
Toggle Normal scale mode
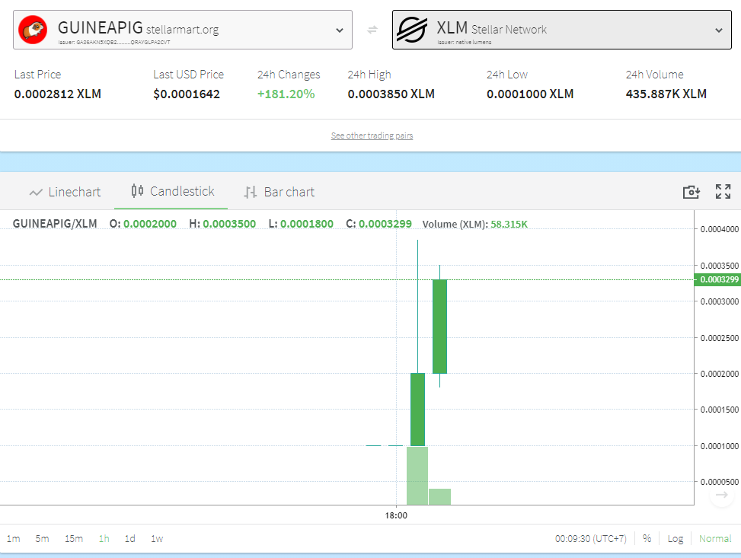coord(715,539)
